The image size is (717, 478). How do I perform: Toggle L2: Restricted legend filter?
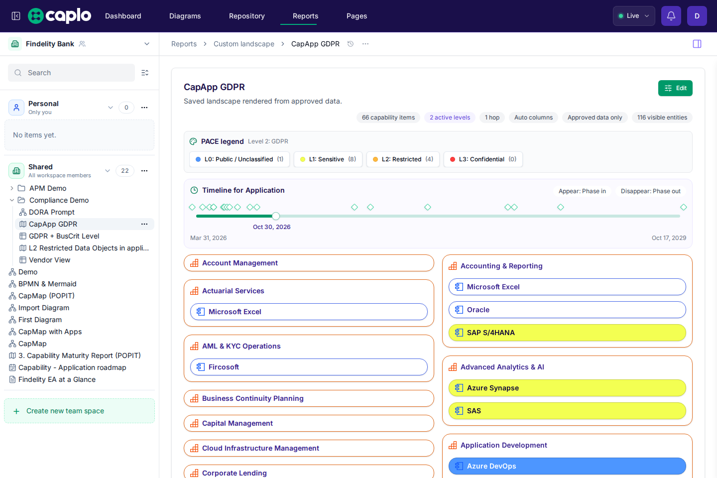pos(403,159)
